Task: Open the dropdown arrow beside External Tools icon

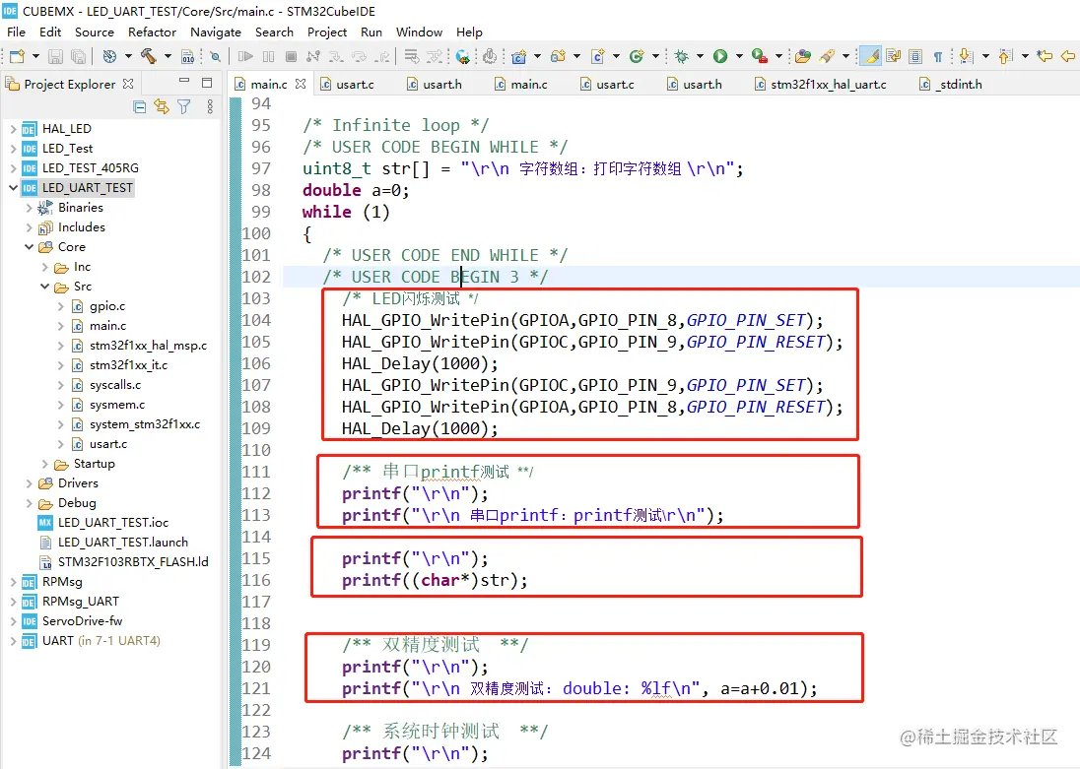Action: coord(779,56)
